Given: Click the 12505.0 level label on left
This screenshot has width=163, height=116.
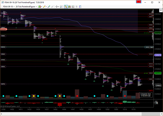Looking at the screenshot, I should point(3,66).
